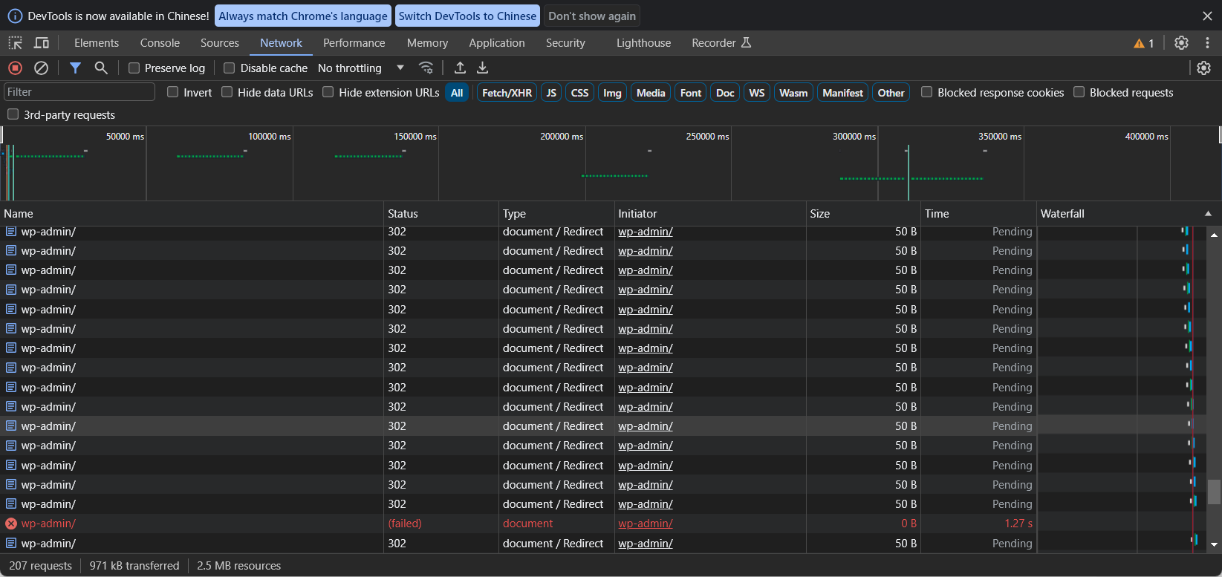Toggle the Invert filter checkbox
This screenshot has height=577, width=1222.
point(173,92)
